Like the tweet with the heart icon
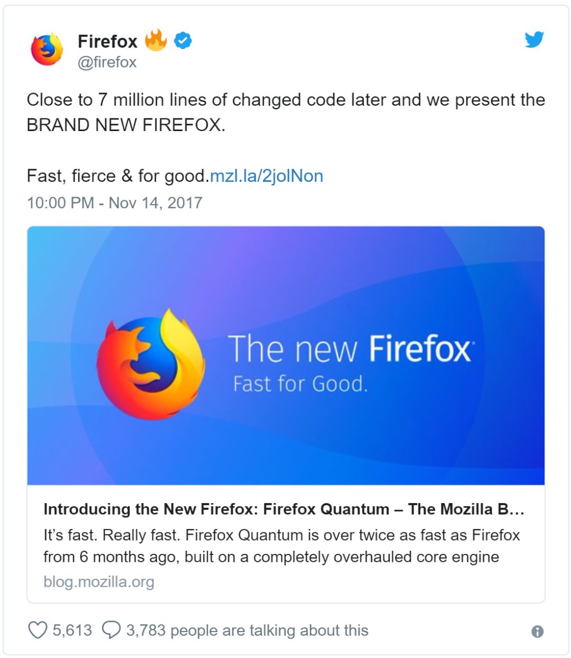 pyautogui.click(x=37, y=630)
